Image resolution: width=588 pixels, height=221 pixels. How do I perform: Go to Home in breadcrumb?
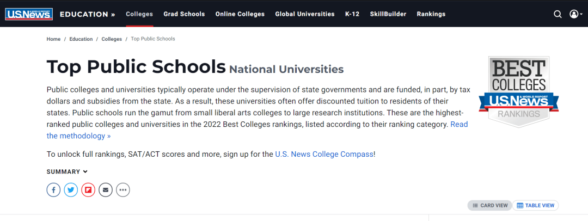pos(53,39)
